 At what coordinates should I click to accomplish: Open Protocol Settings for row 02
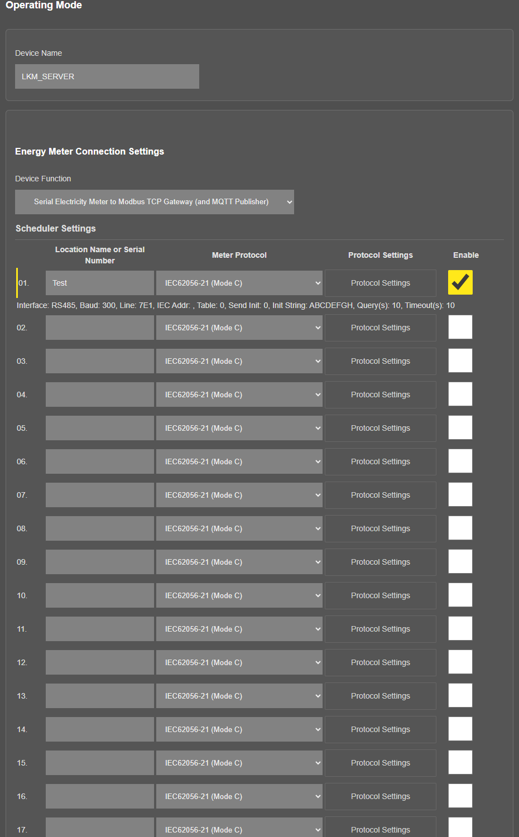(381, 328)
